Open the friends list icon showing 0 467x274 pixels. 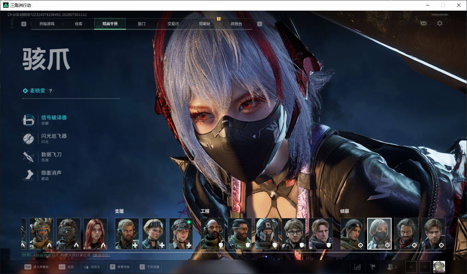pos(392,267)
